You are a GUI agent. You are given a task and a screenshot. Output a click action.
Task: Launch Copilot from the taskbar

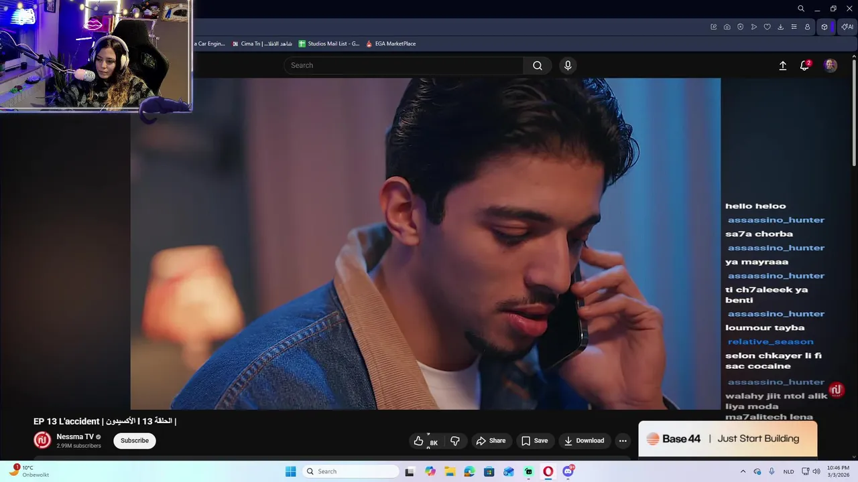(430, 471)
